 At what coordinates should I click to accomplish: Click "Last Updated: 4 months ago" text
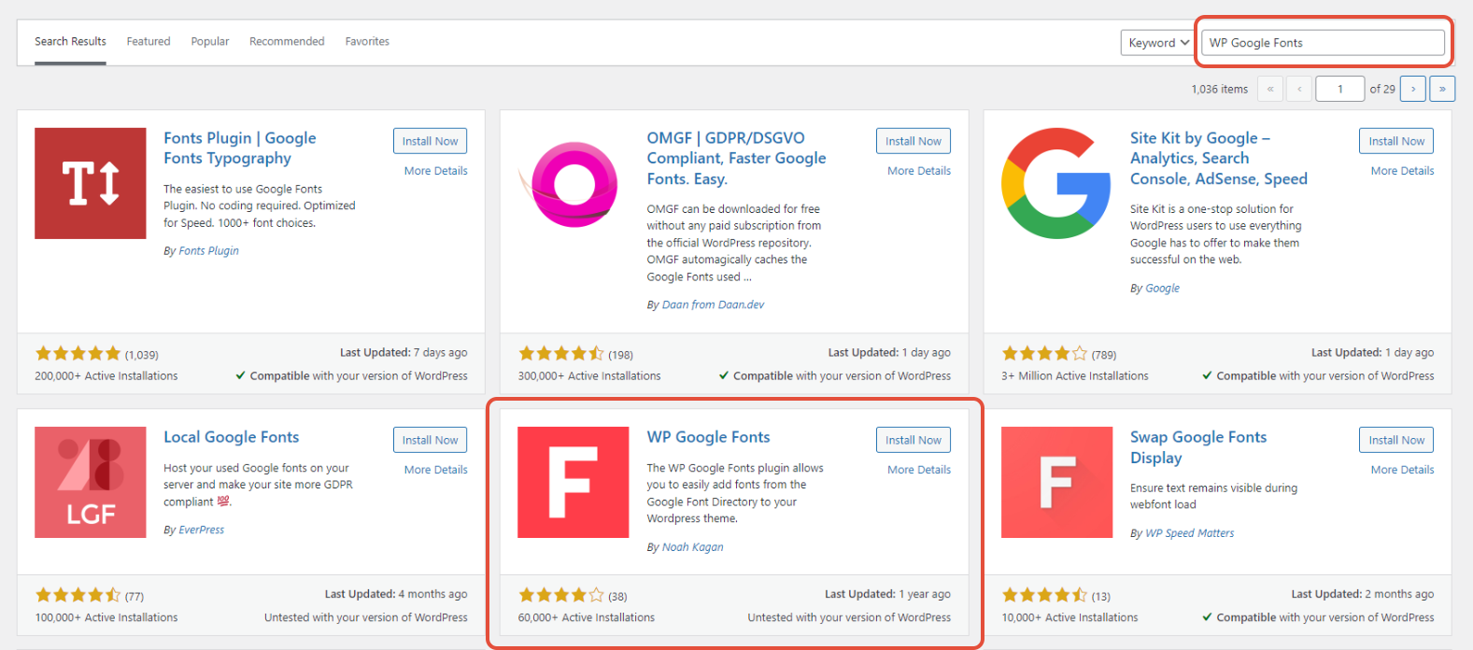point(396,594)
